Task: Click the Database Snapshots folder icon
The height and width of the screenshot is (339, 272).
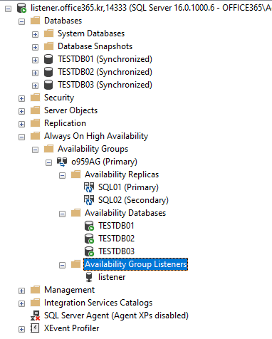Action: [48, 46]
